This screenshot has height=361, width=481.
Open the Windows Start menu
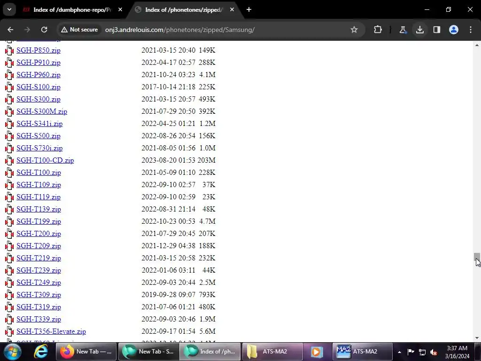pos(13,352)
